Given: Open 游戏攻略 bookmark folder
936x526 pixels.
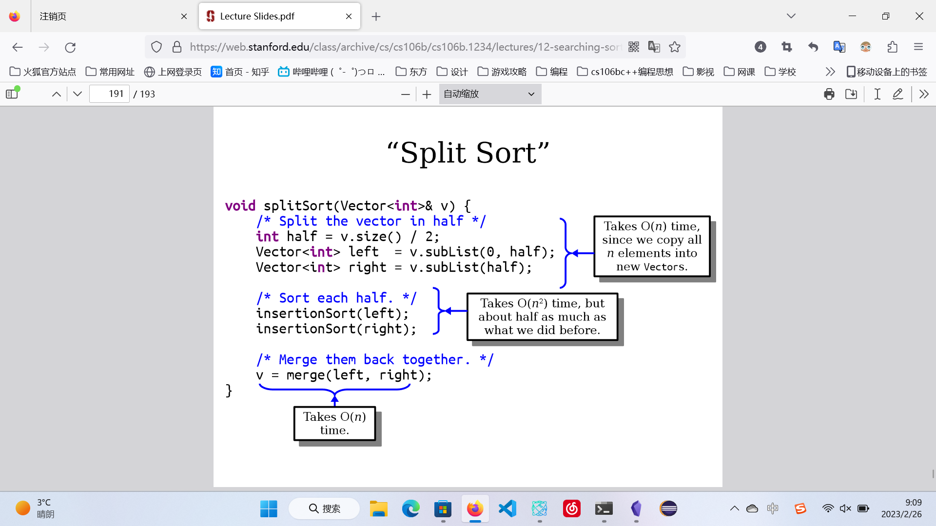Looking at the screenshot, I should pyautogui.click(x=502, y=72).
